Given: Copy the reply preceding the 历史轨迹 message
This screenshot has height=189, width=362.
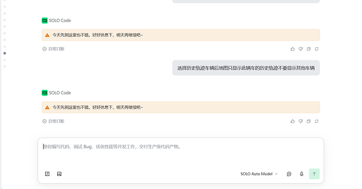Looking at the screenshot, I should [x=308, y=49].
